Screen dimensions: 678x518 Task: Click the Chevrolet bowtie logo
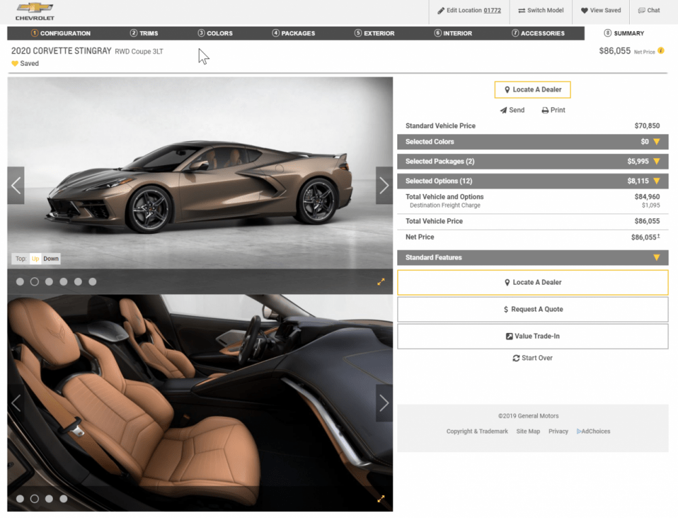coord(35,8)
